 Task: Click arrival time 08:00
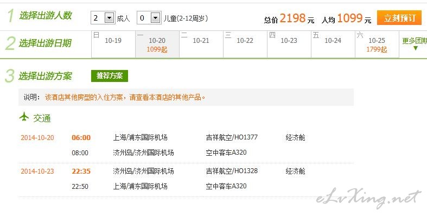pyautogui.click(x=80, y=153)
